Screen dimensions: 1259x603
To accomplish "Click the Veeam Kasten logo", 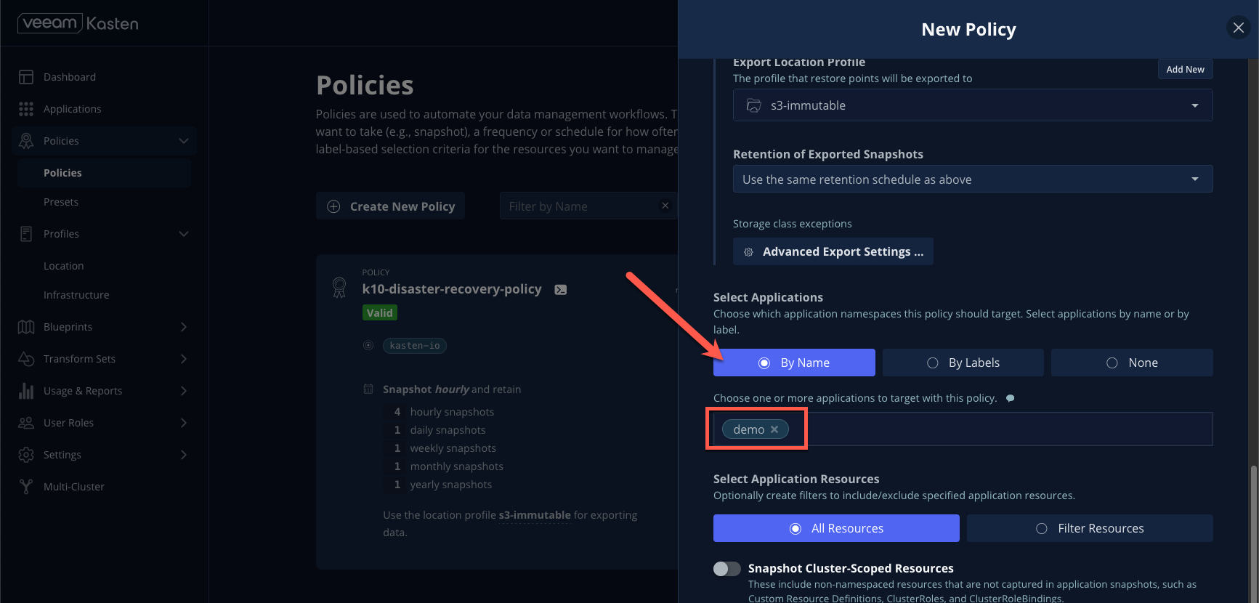I will click(x=78, y=23).
